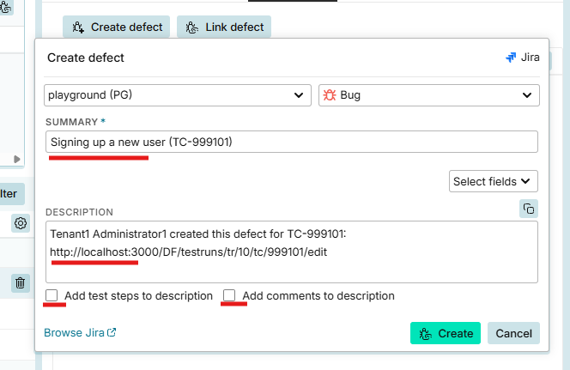Viewport: 570px width, 370px height.
Task: Click the green Create button
Action: 446,333
